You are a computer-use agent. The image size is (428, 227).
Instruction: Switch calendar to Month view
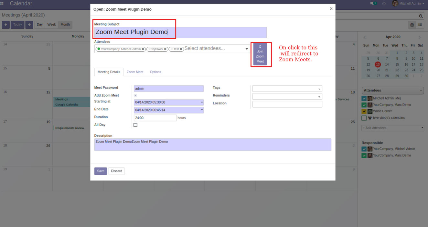pyautogui.click(x=65, y=25)
